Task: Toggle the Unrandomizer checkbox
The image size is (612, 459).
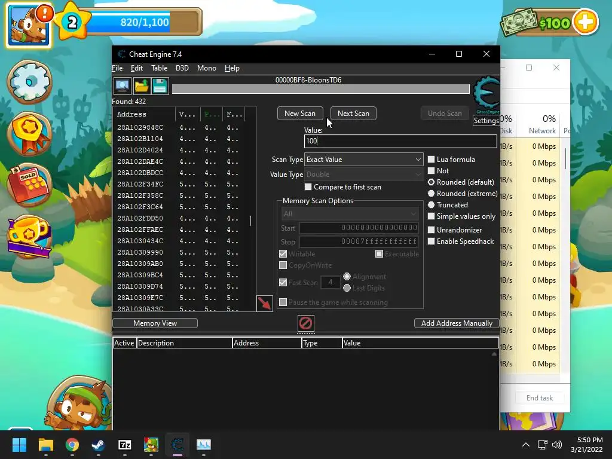Action: [x=432, y=230]
